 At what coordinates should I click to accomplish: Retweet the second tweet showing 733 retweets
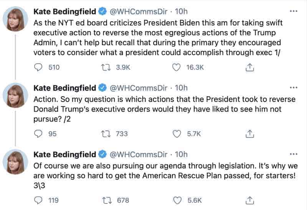(x=106, y=134)
